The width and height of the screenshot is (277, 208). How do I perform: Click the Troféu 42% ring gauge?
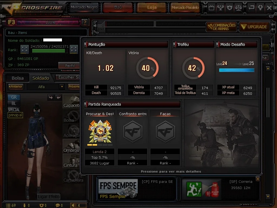(194, 68)
